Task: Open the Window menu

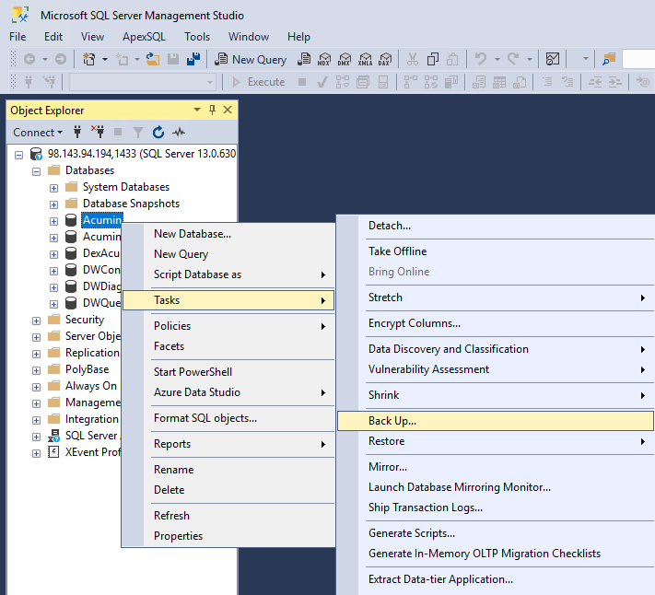Action: coord(249,37)
